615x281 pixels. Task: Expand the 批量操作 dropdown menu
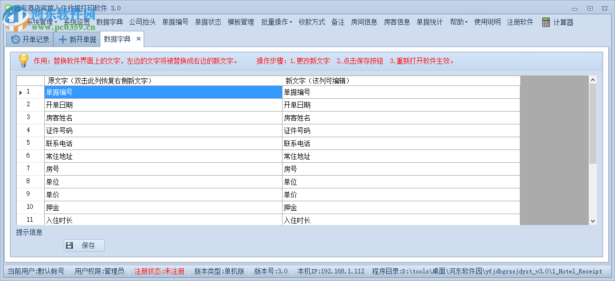(276, 22)
